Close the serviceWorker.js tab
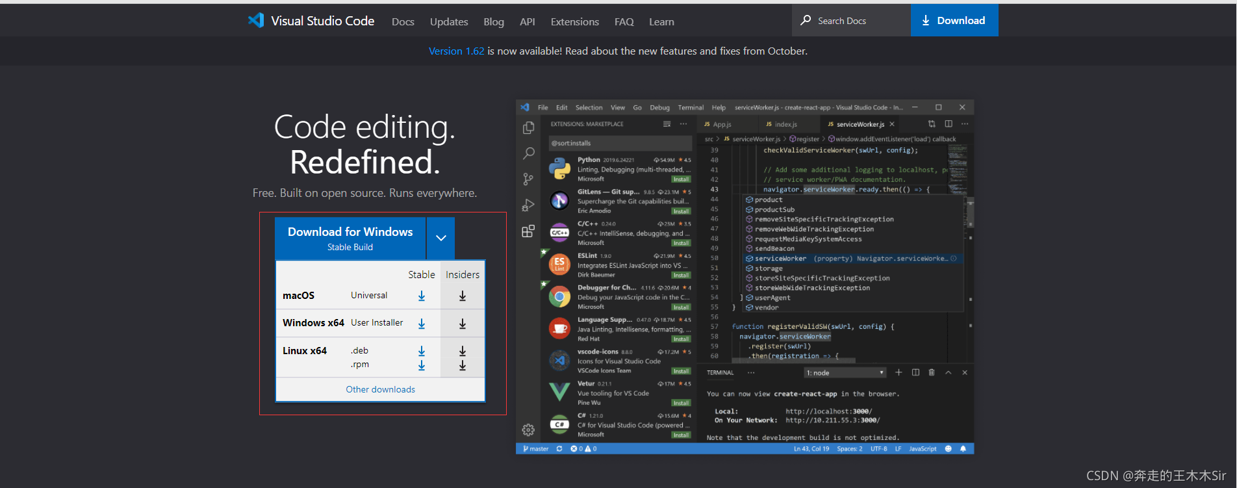The width and height of the screenshot is (1237, 488). (x=892, y=124)
